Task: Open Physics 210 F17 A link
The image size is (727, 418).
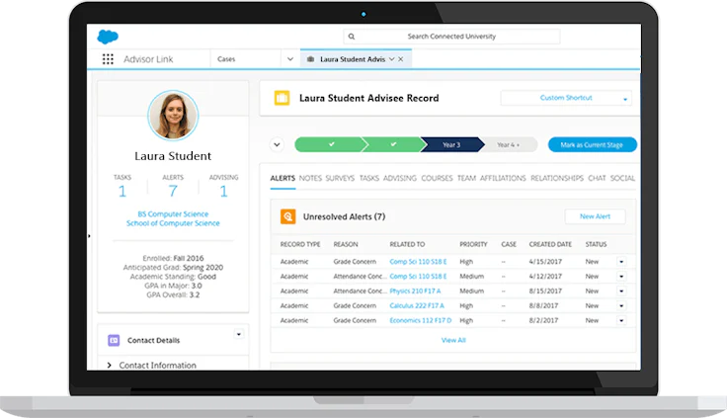Action: [416, 292]
